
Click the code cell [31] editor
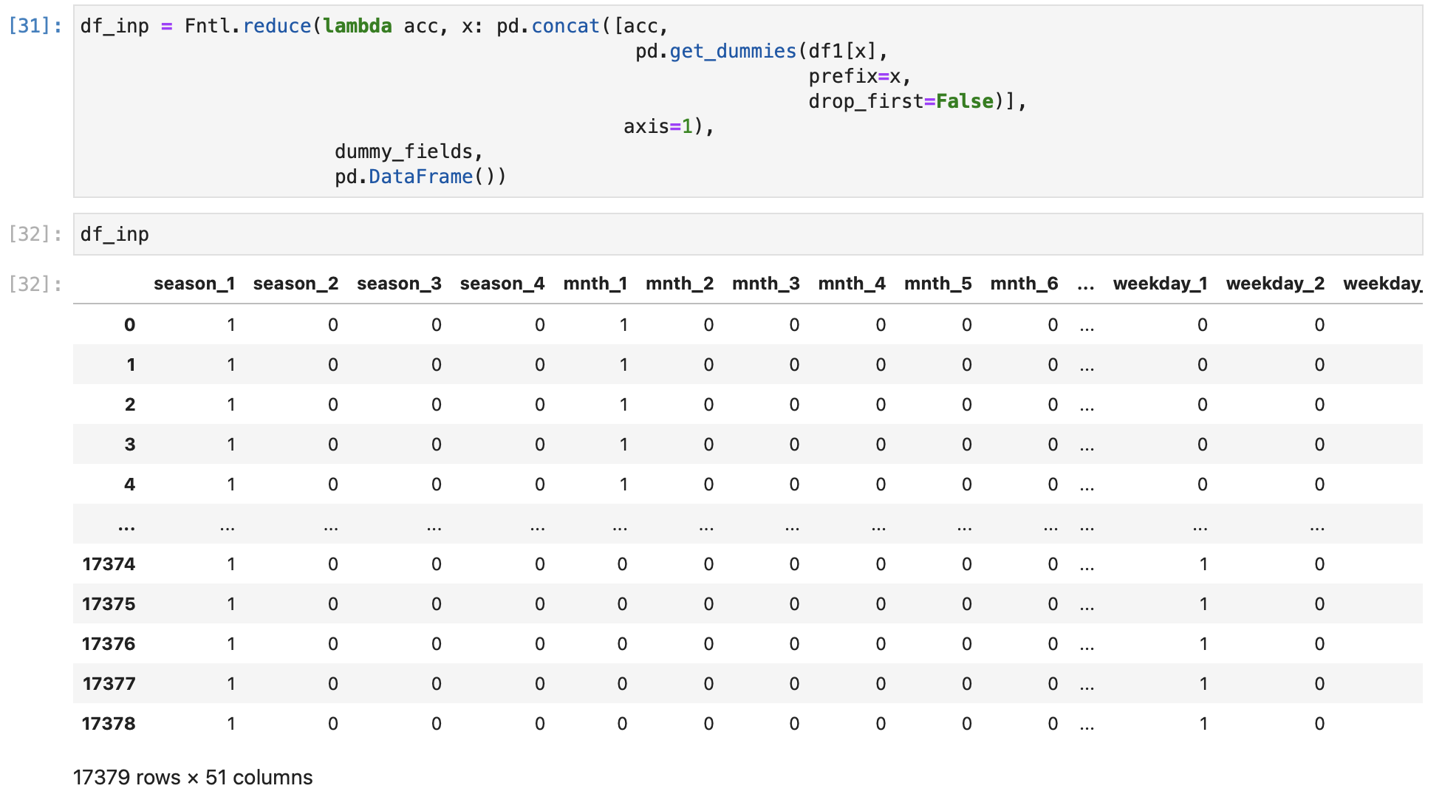click(x=748, y=101)
